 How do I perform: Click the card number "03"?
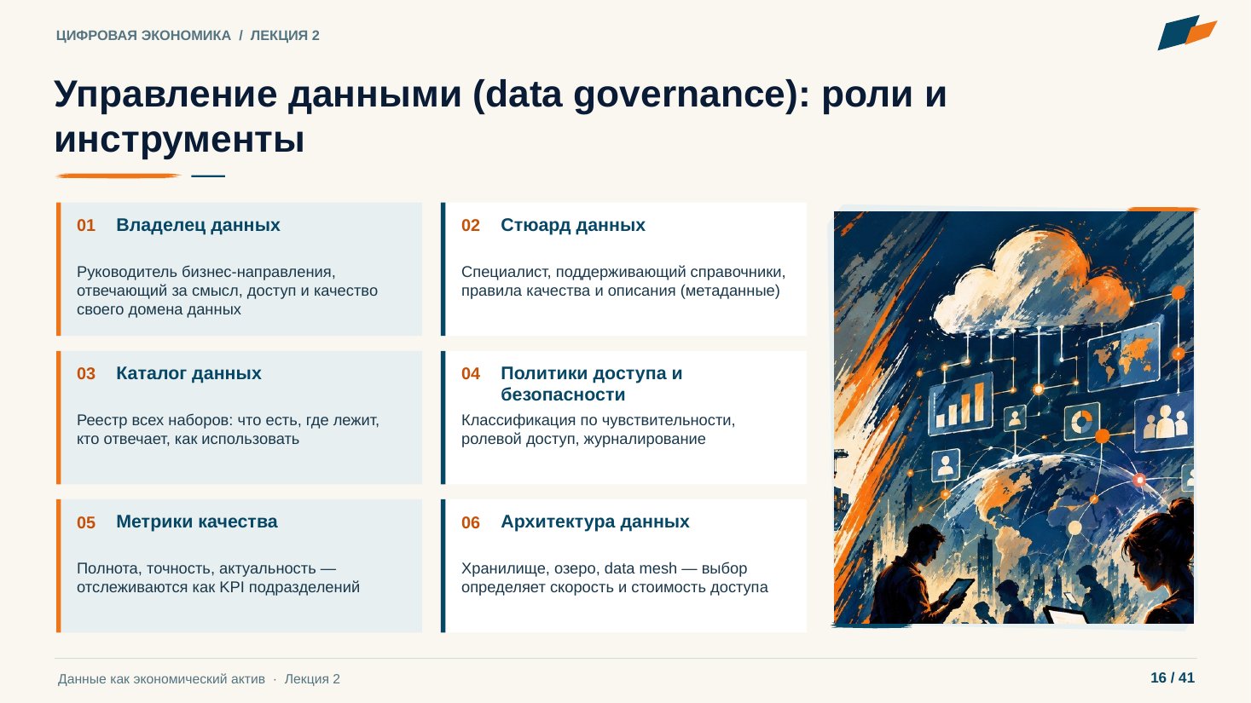tap(86, 374)
